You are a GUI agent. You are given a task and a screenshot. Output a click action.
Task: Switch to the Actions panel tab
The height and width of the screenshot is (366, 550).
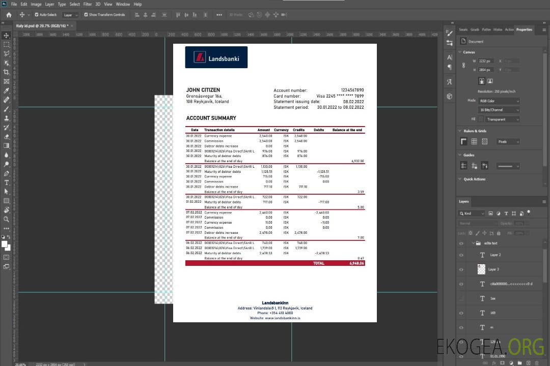tap(509, 29)
